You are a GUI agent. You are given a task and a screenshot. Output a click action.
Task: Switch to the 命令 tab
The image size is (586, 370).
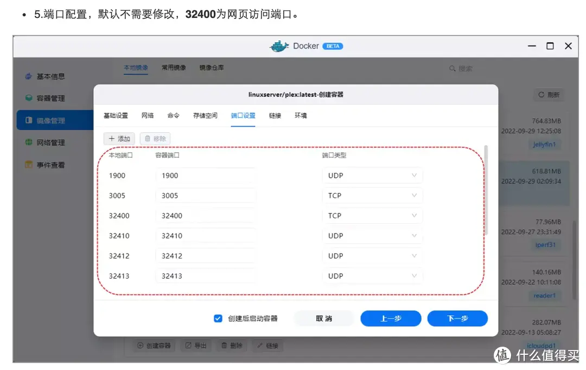(174, 115)
